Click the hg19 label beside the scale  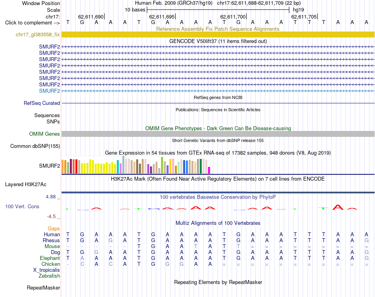(x=298, y=10)
